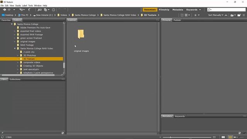Screen dimensions: 247x139
Task: Select the post apocalyptic folder
Action: pos(31,69)
